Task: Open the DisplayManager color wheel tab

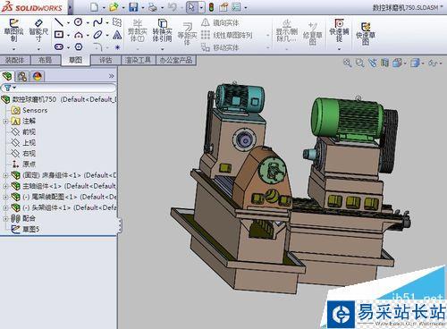Action: [x=38, y=77]
